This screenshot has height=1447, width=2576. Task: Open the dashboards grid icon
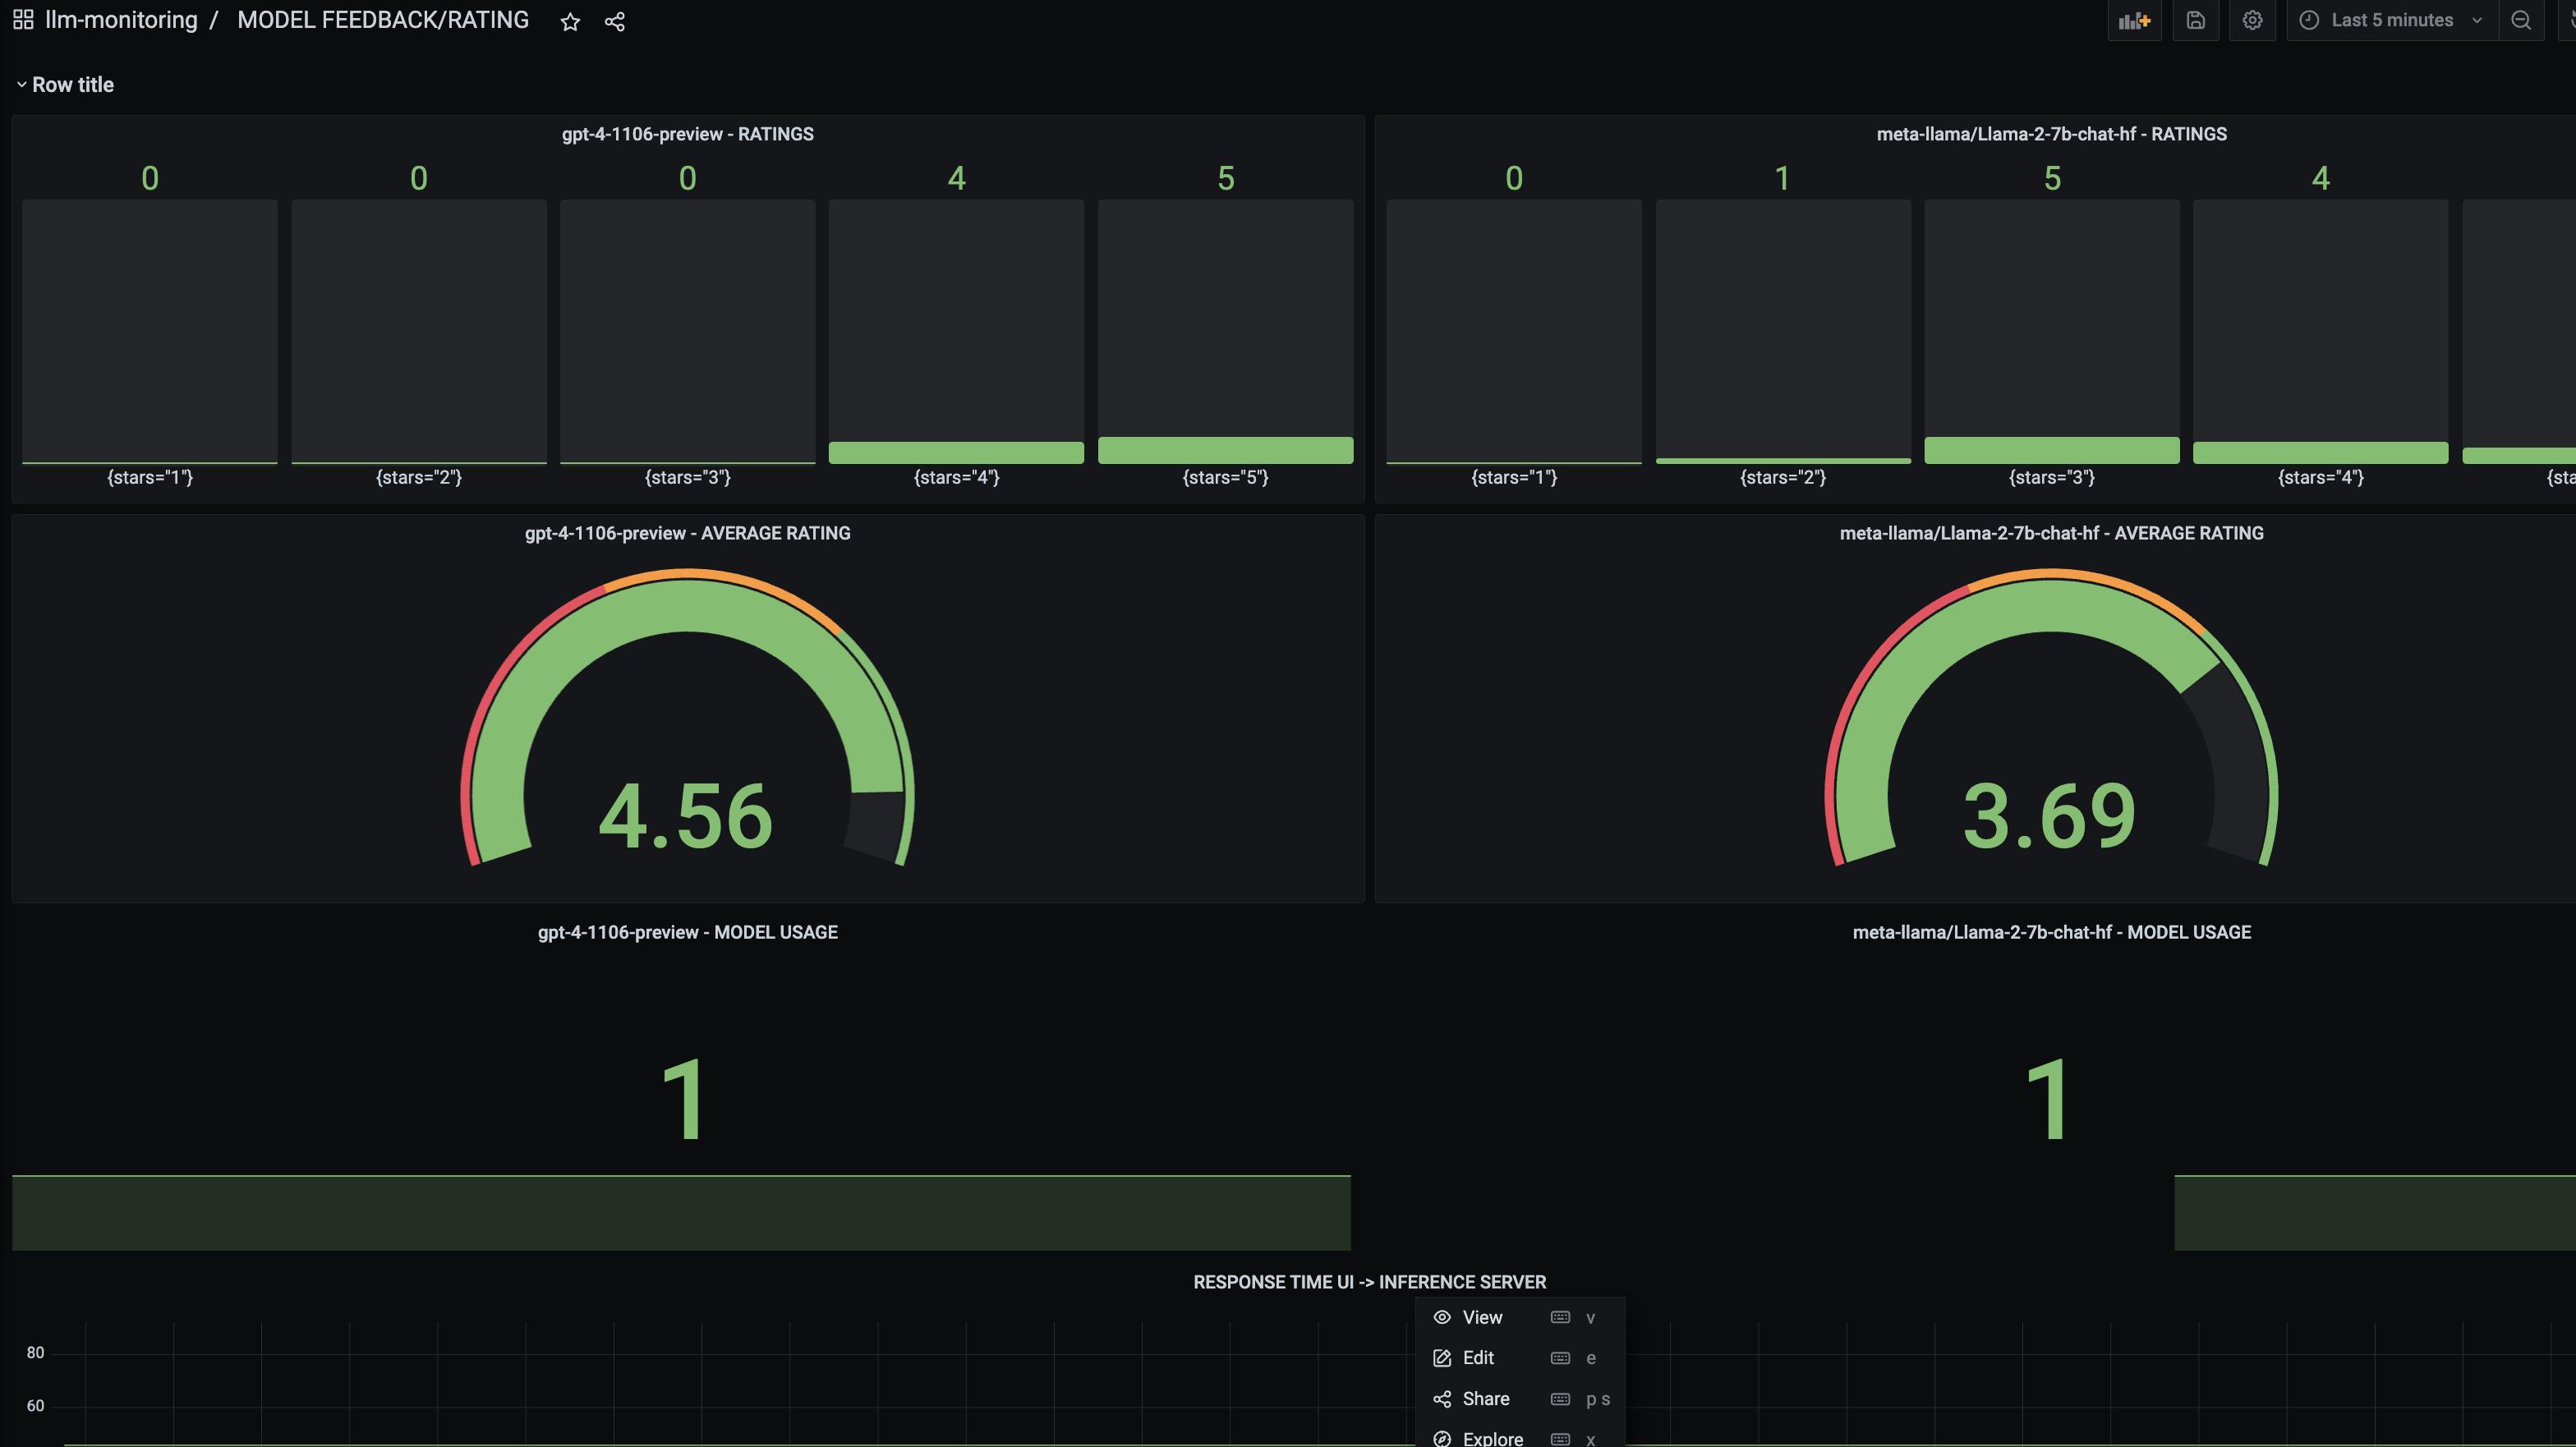(23, 20)
